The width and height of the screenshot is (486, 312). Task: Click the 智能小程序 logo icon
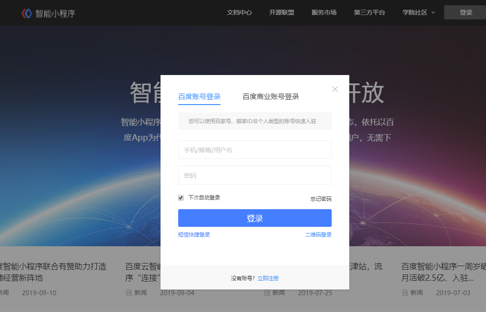(26, 13)
